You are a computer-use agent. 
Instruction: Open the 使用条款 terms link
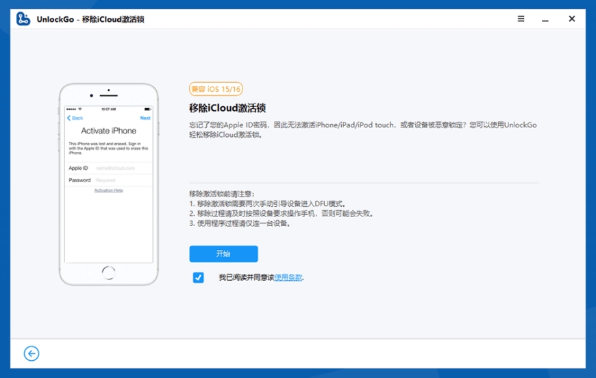point(288,277)
